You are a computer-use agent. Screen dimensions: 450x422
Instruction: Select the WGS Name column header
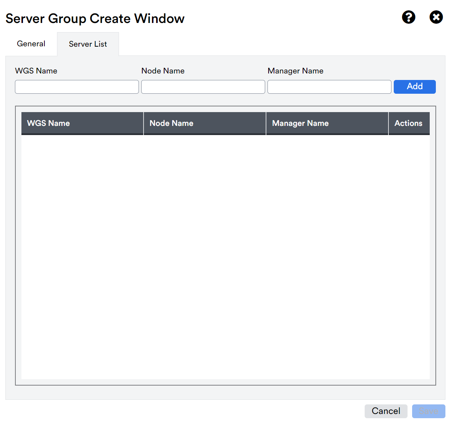48,123
